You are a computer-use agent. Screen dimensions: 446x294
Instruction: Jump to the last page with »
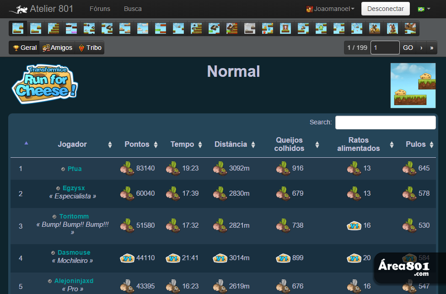[431, 48]
